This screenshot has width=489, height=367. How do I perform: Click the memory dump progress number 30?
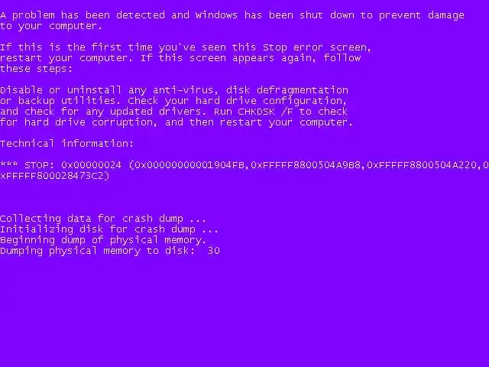tap(214, 251)
